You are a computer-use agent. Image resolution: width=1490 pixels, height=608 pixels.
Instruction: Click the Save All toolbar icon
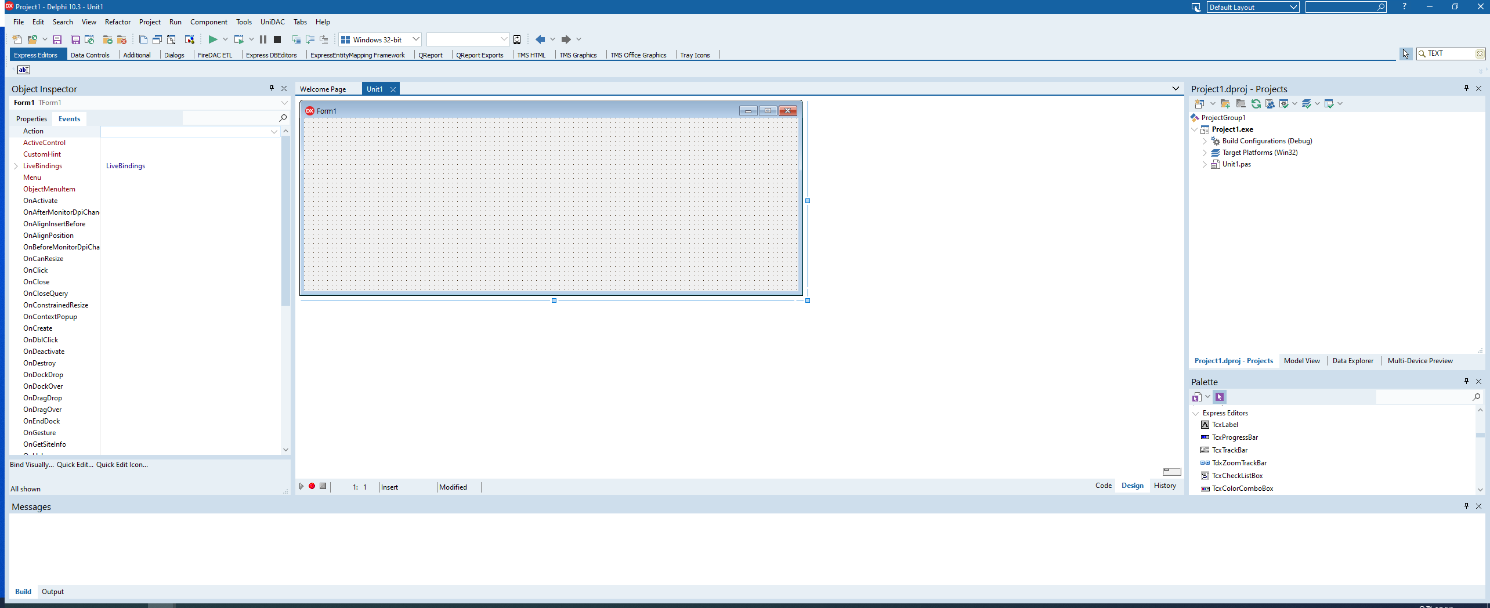coord(75,39)
